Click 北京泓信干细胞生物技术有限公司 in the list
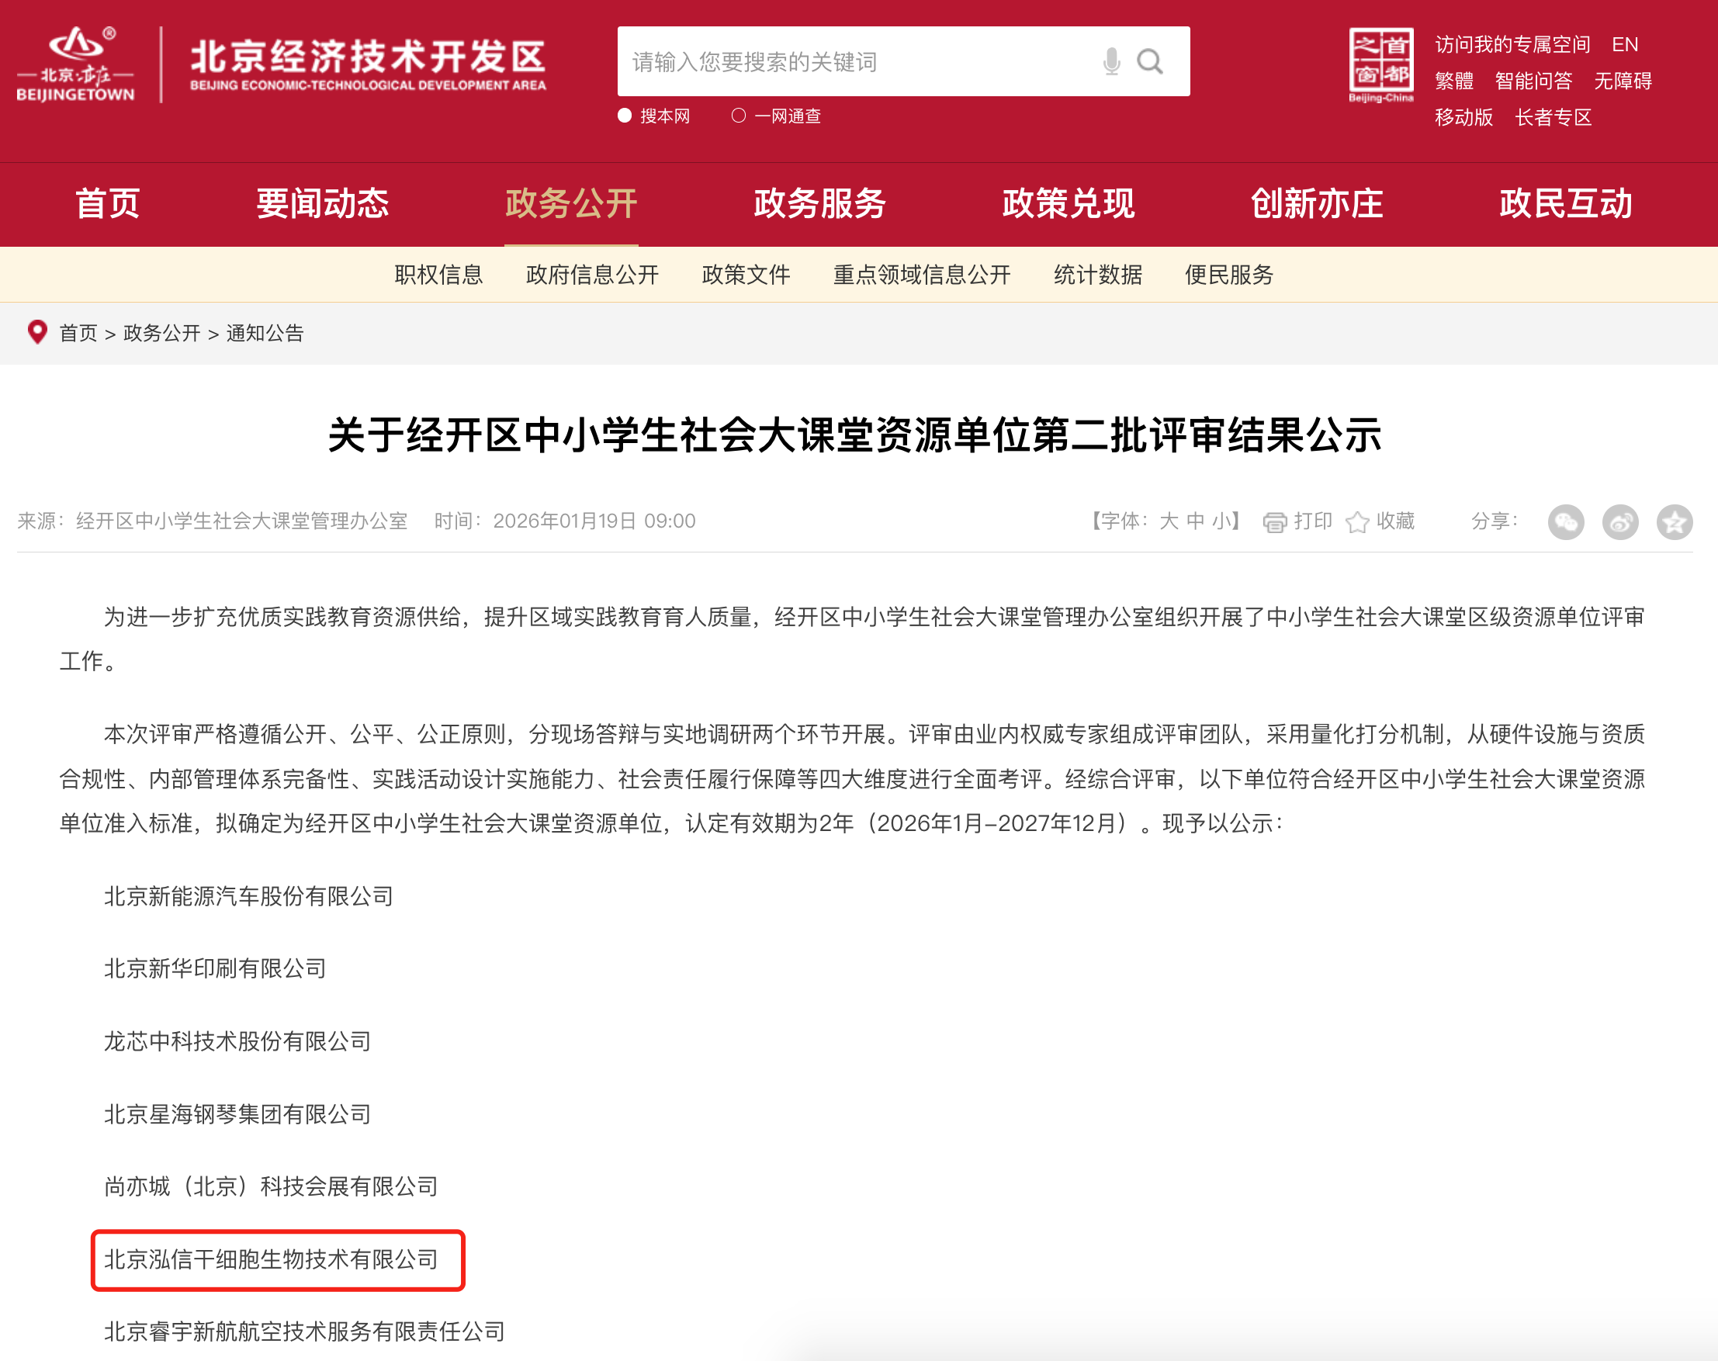 [x=271, y=1259]
